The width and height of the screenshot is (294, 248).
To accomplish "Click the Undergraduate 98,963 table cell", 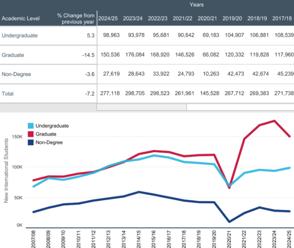I will point(109,35).
